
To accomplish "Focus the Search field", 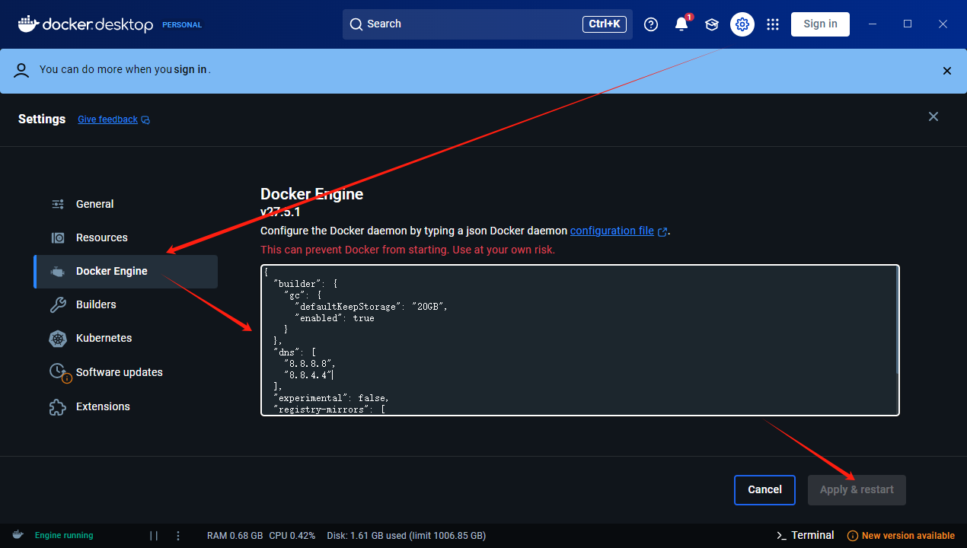I will pos(487,24).
